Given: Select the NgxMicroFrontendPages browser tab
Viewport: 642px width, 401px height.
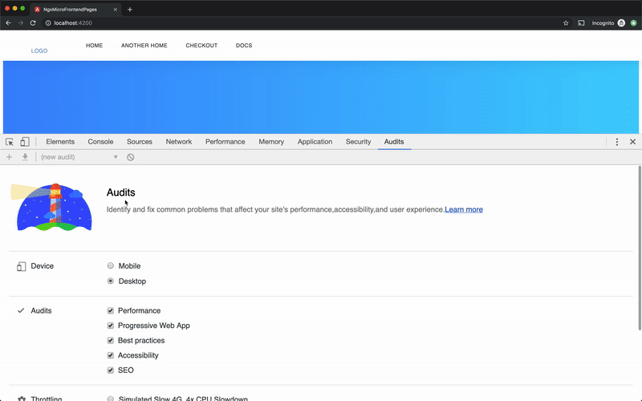Looking at the screenshot, I should tap(74, 10).
